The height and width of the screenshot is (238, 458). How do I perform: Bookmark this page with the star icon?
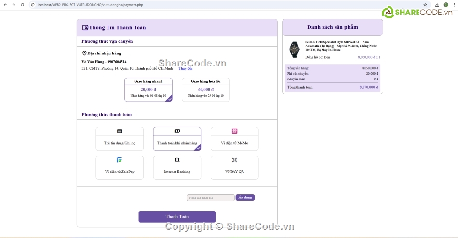click(425, 5)
